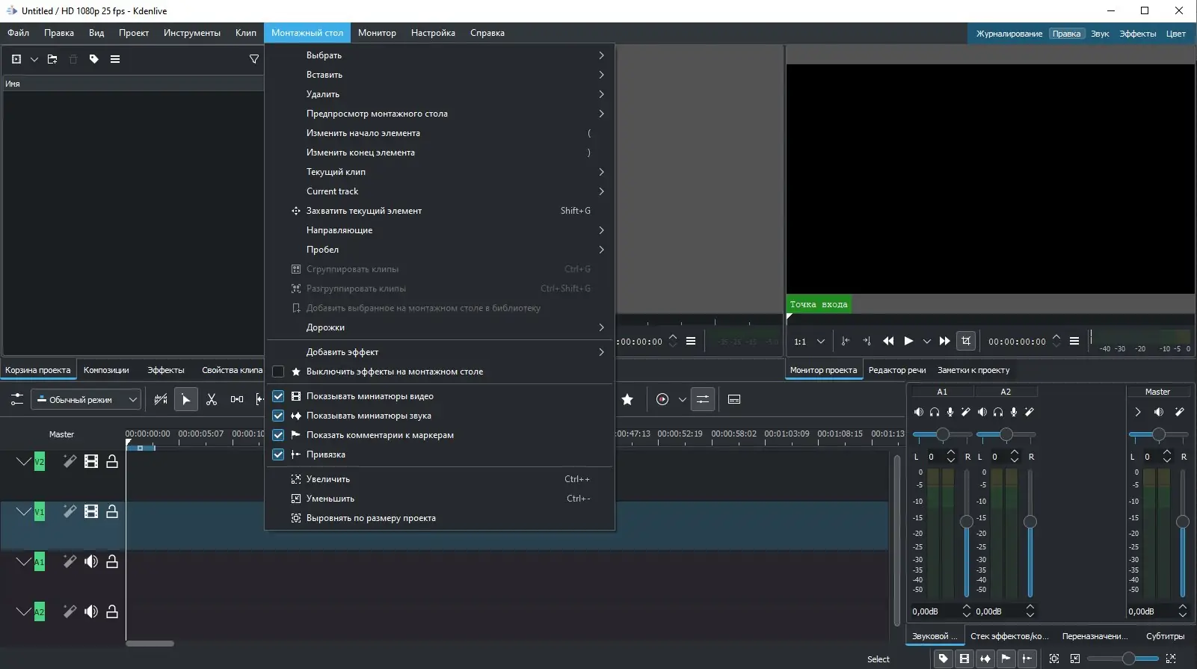Collapse track V2 with its chevron
The image size is (1197, 669).
click(24, 461)
